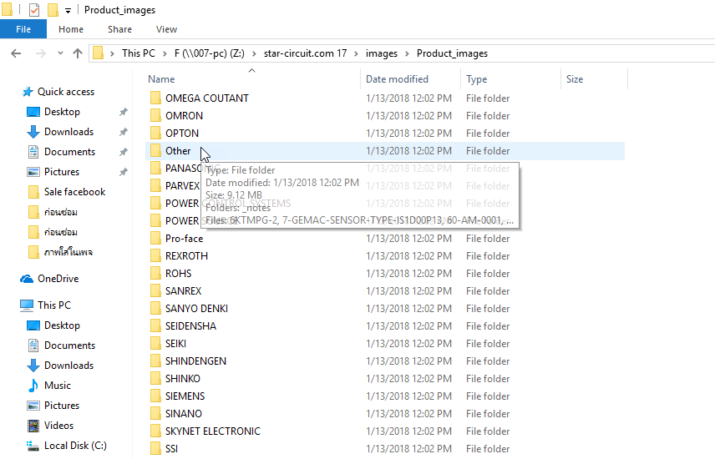715x459 pixels.
Task: Open the Music folder under This PC
Action: point(49,386)
